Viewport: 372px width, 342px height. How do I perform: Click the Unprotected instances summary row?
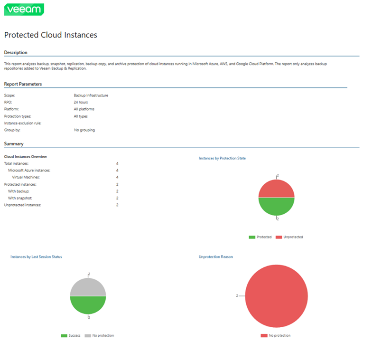tap(22, 205)
